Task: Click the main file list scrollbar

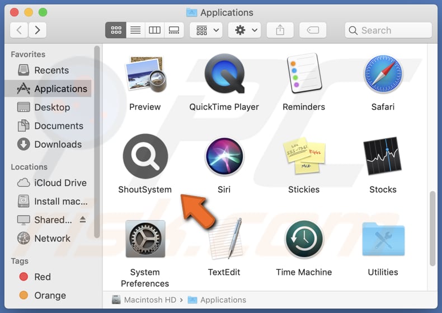Action: pos(432,228)
